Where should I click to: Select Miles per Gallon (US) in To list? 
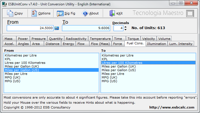point(148,70)
